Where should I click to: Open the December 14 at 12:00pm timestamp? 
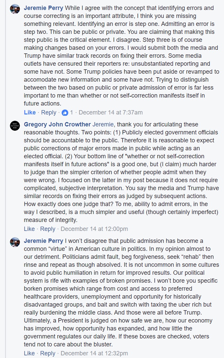(x=94, y=229)
